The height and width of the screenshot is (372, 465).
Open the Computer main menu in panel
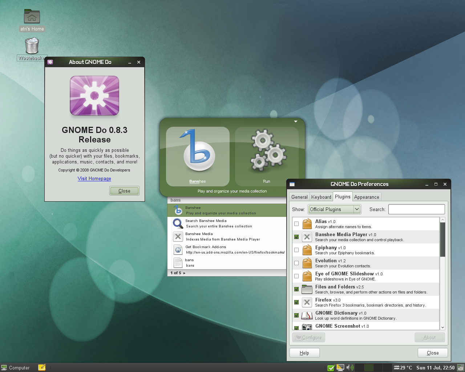(15, 368)
